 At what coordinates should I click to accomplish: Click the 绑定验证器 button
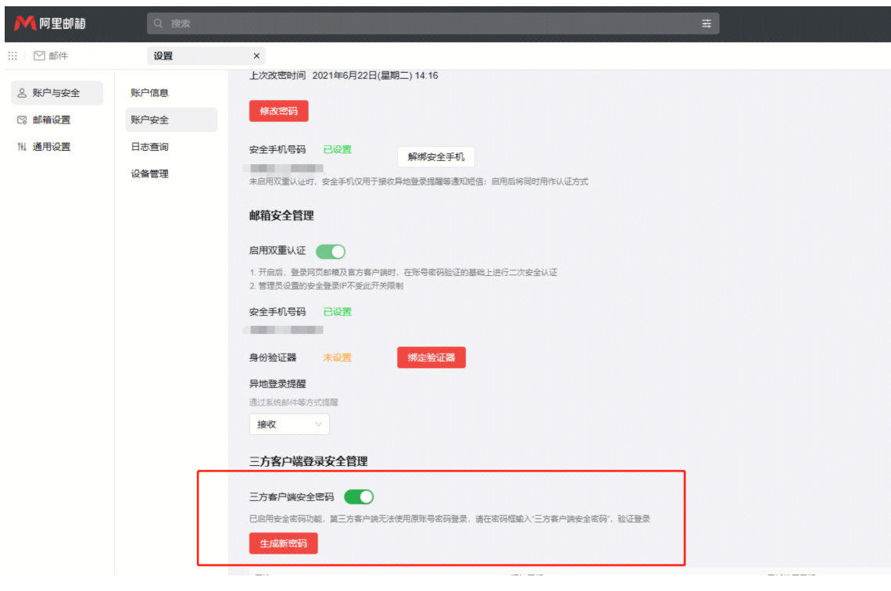pos(431,357)
